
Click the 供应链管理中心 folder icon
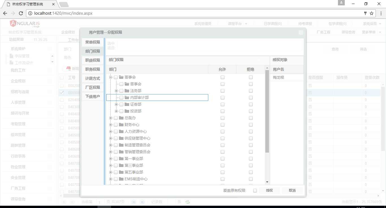[121, 138]
